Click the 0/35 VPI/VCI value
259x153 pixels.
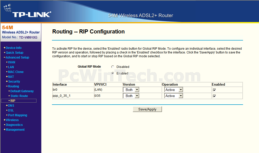(x=97, y=96)
